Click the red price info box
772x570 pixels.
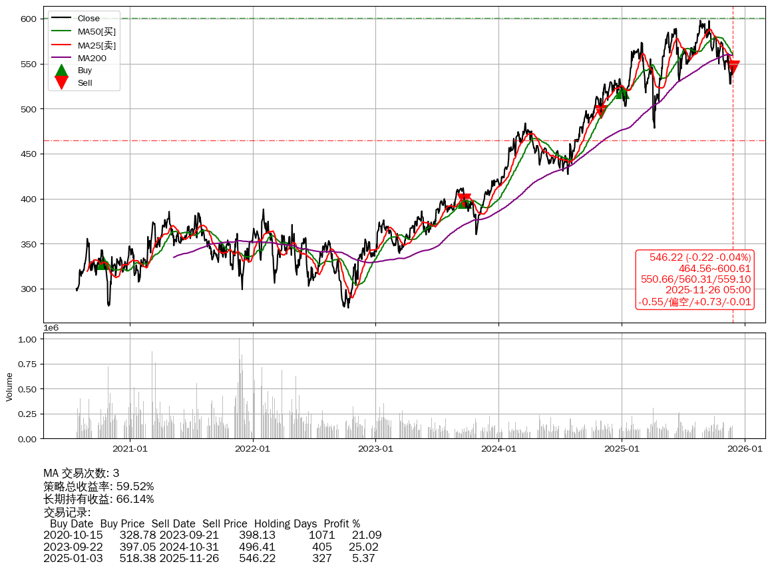[x=695, y=279]
